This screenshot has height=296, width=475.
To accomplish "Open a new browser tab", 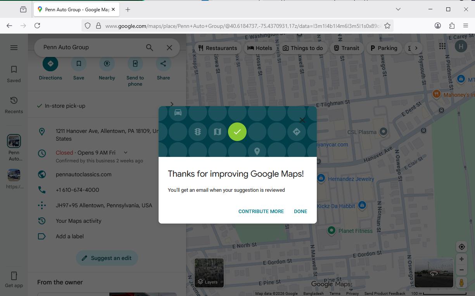I will pos(128,9).
